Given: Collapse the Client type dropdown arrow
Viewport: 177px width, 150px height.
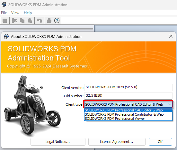Looking at the screenshot, I should 169,104.
